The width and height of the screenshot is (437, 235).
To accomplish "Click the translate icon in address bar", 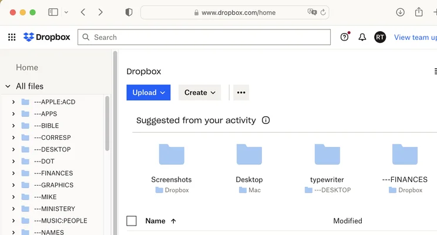I will pos(312,12).
